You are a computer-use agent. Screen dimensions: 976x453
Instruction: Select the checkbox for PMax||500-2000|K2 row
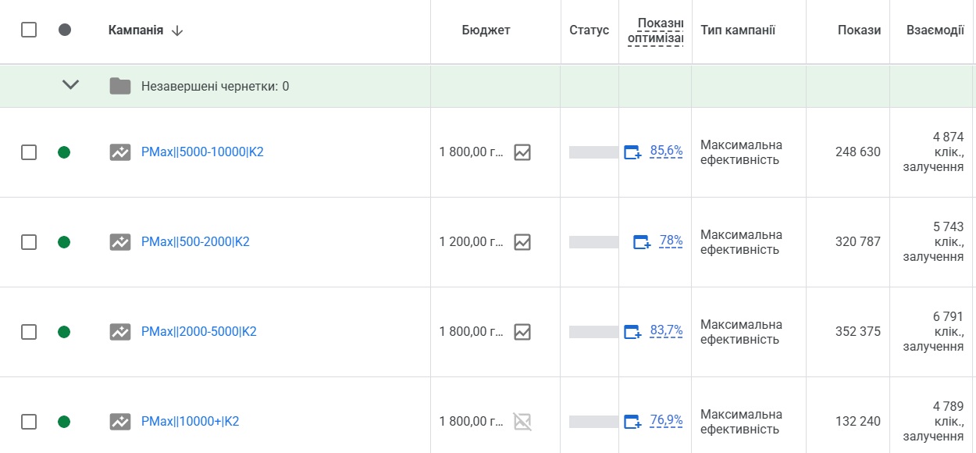click(29, 242)
